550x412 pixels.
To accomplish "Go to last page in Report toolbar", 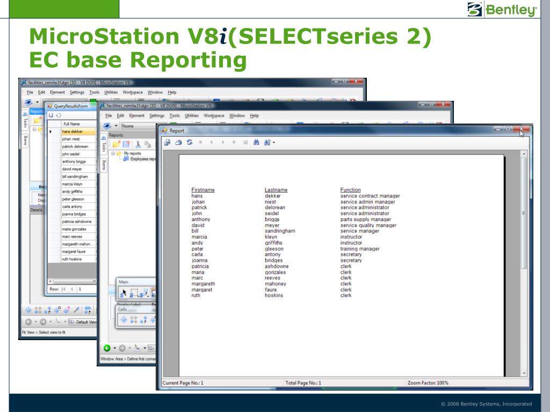I will point(234,142).
